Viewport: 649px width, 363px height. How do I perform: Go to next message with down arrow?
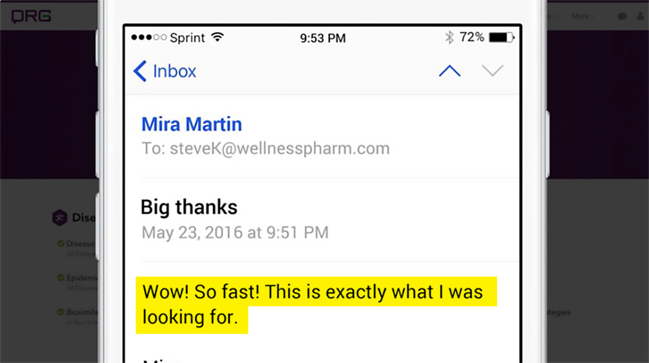coord(492,71)
